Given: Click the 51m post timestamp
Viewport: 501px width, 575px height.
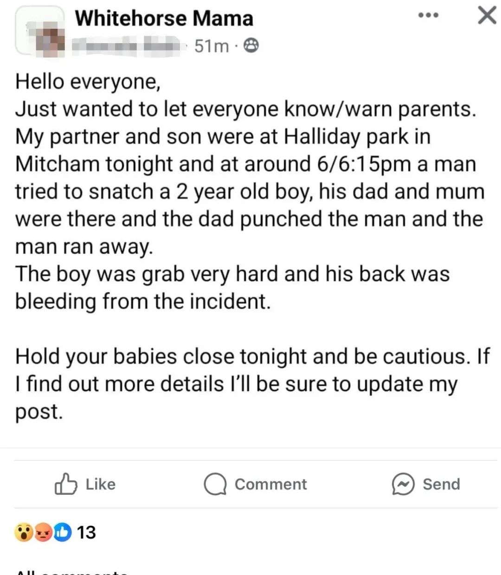Looking at the screenshot, I should pos(211,46).
